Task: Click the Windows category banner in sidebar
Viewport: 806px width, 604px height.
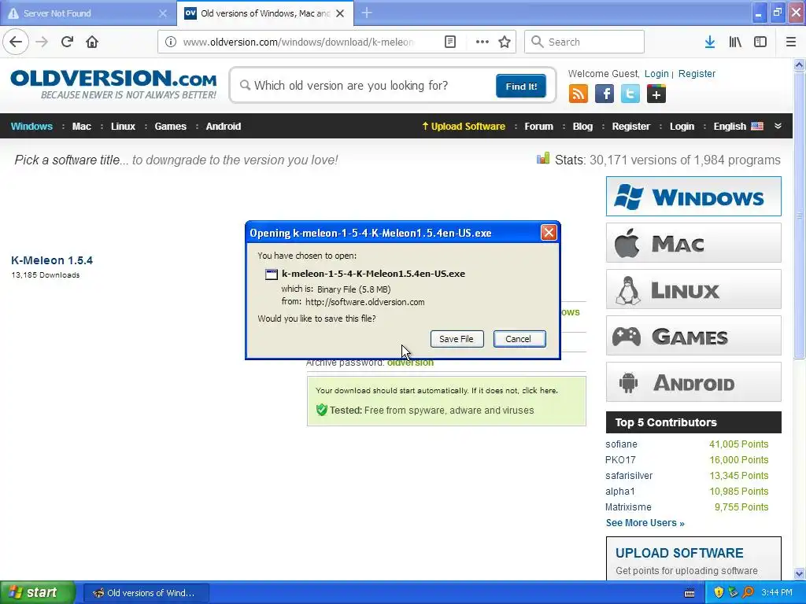Action: point(693,196)
